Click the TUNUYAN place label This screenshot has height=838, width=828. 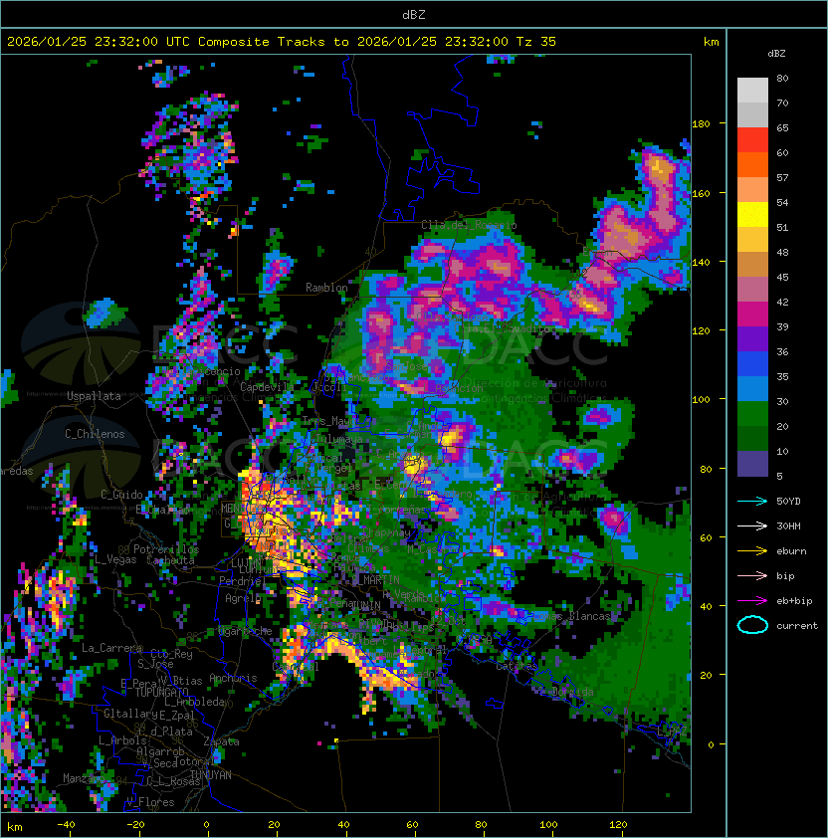coord(211,775)
